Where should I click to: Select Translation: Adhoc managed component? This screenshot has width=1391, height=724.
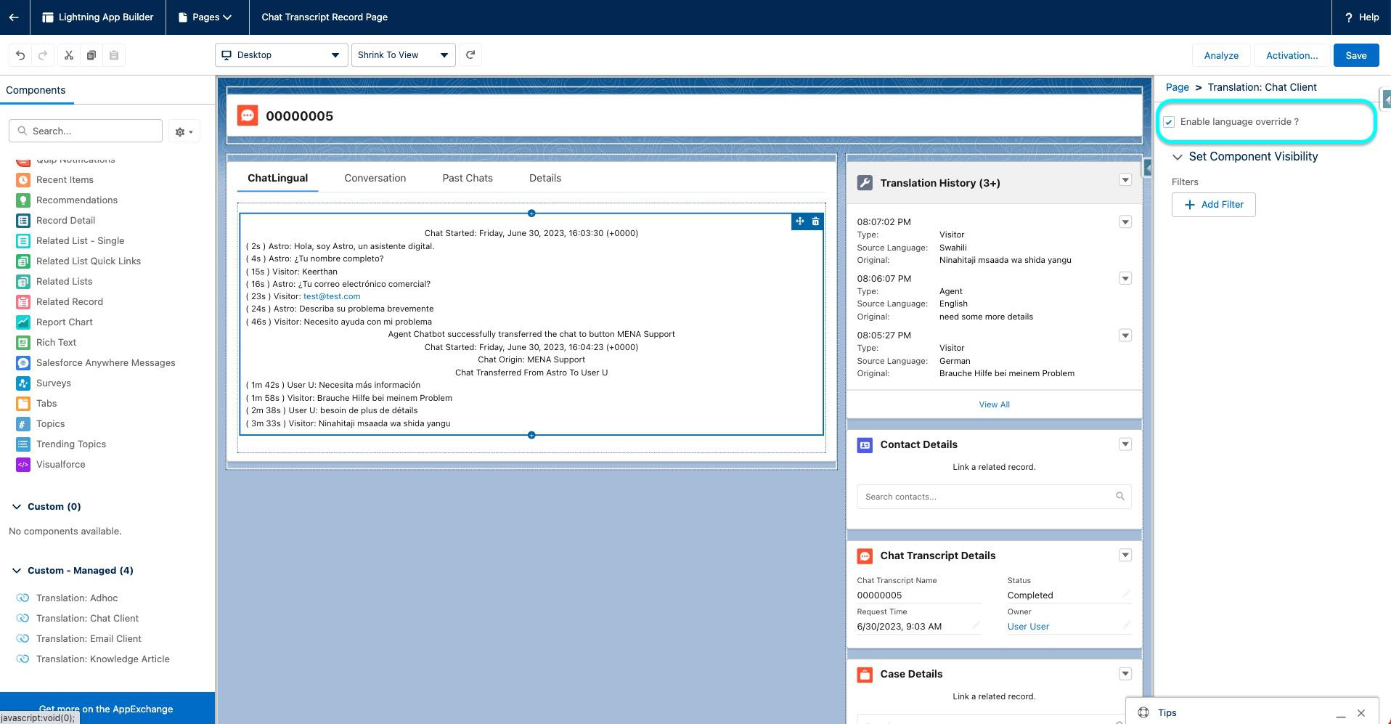tap(77, 598)
